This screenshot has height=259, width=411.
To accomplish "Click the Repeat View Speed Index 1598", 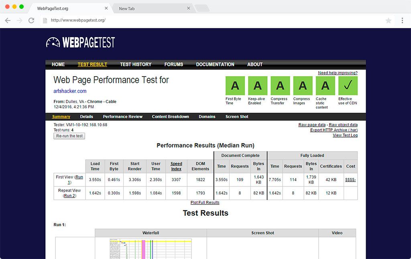I will point(176,193).
